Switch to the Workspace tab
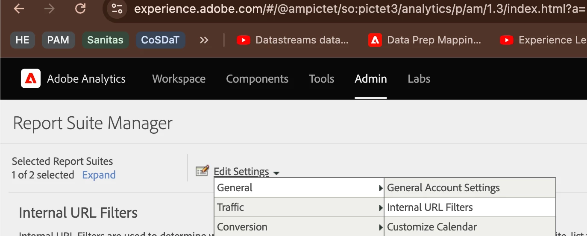 [179, 79]
